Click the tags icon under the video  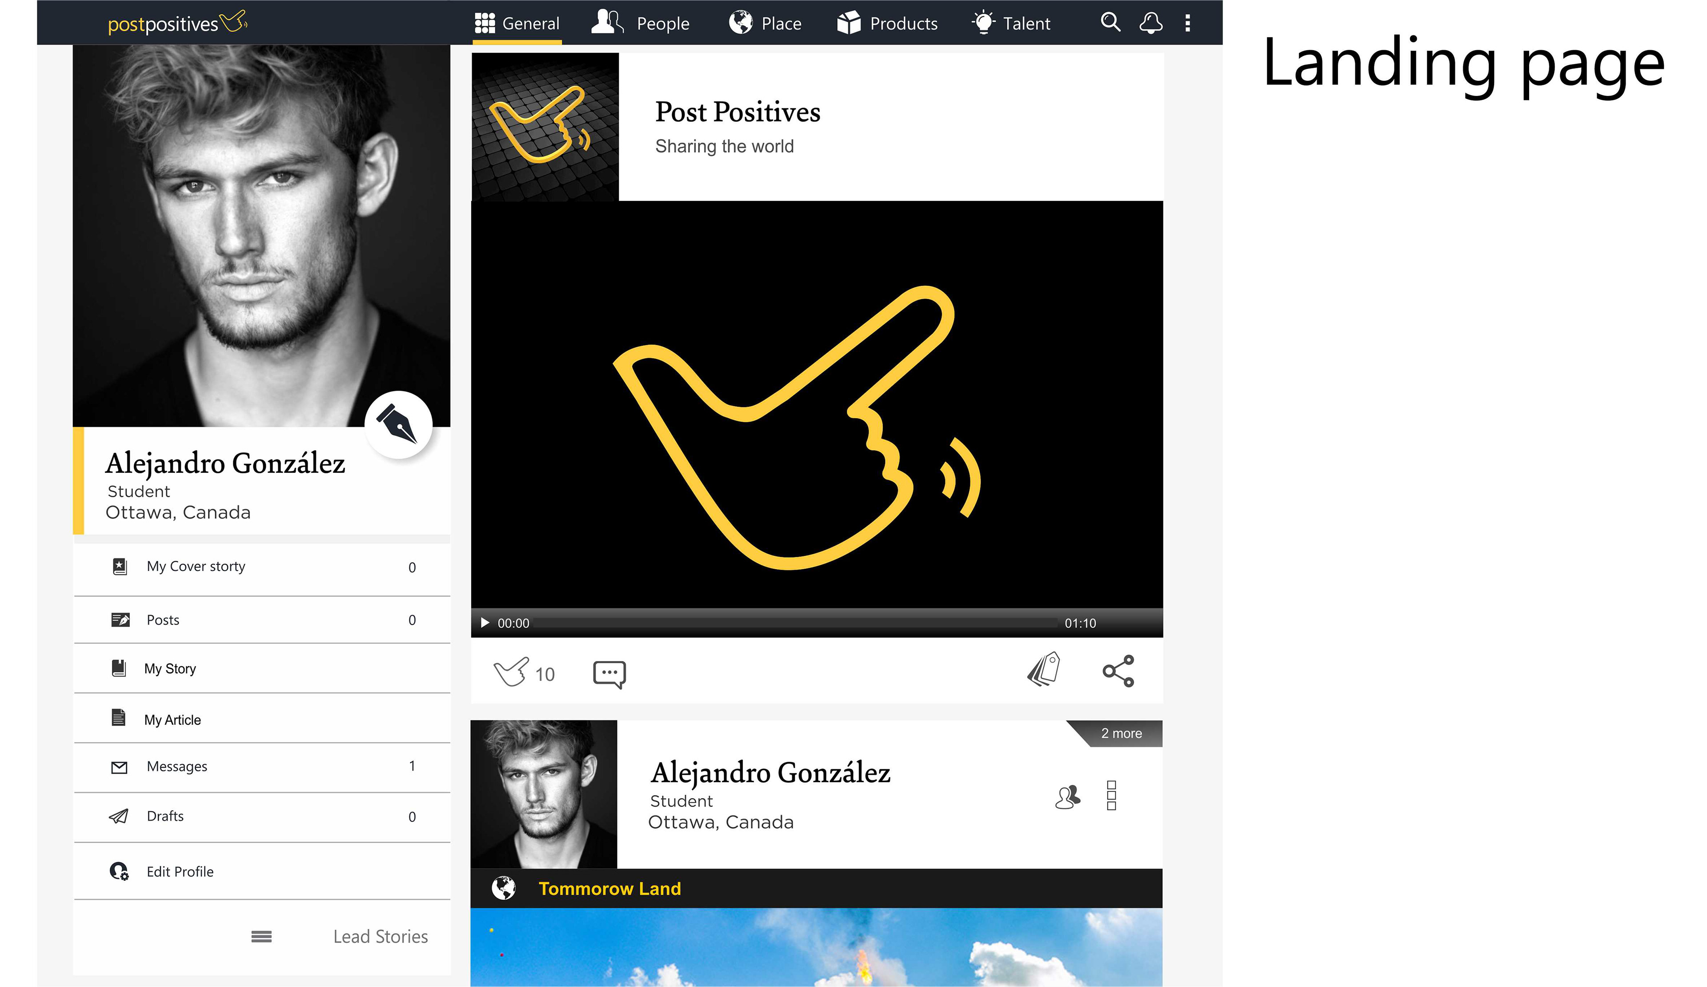1044,670
